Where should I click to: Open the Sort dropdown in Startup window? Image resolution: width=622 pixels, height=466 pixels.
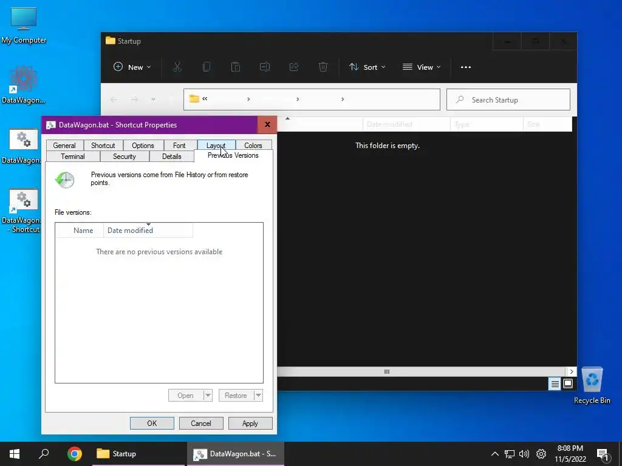(367, 67)
